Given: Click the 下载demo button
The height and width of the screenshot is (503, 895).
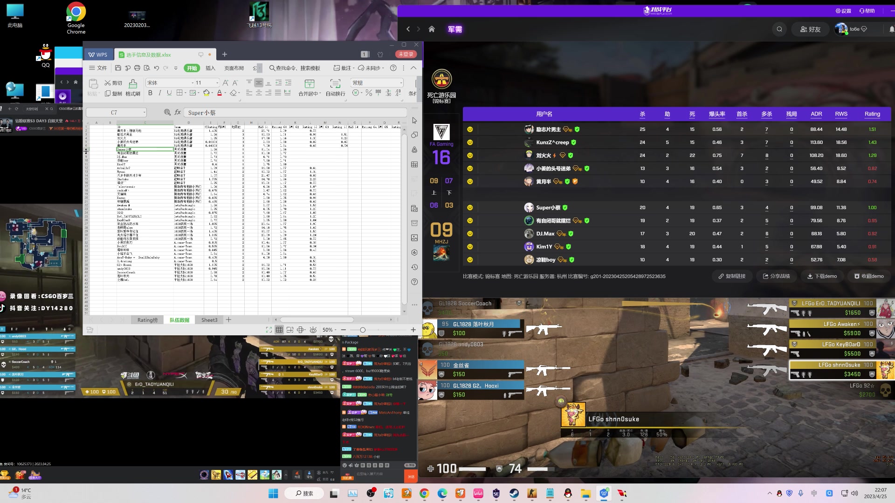Looking at the screenshot, I should (822, 276).
